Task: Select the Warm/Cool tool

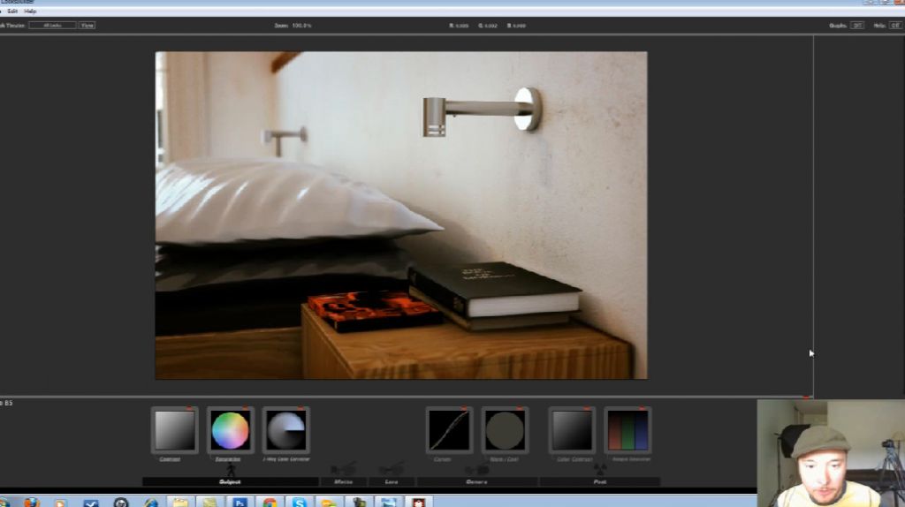Action: click(x=505, y=430)
